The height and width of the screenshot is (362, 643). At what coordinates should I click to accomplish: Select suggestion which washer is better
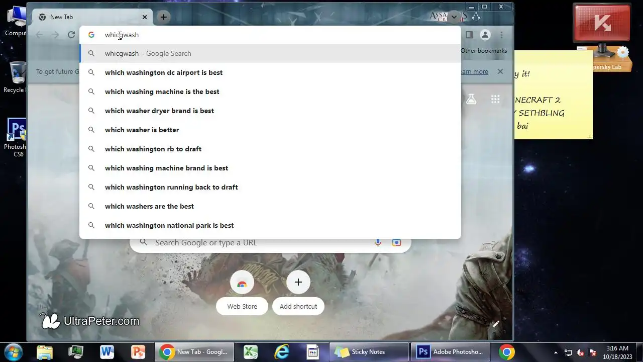click(x=270, y=130)
